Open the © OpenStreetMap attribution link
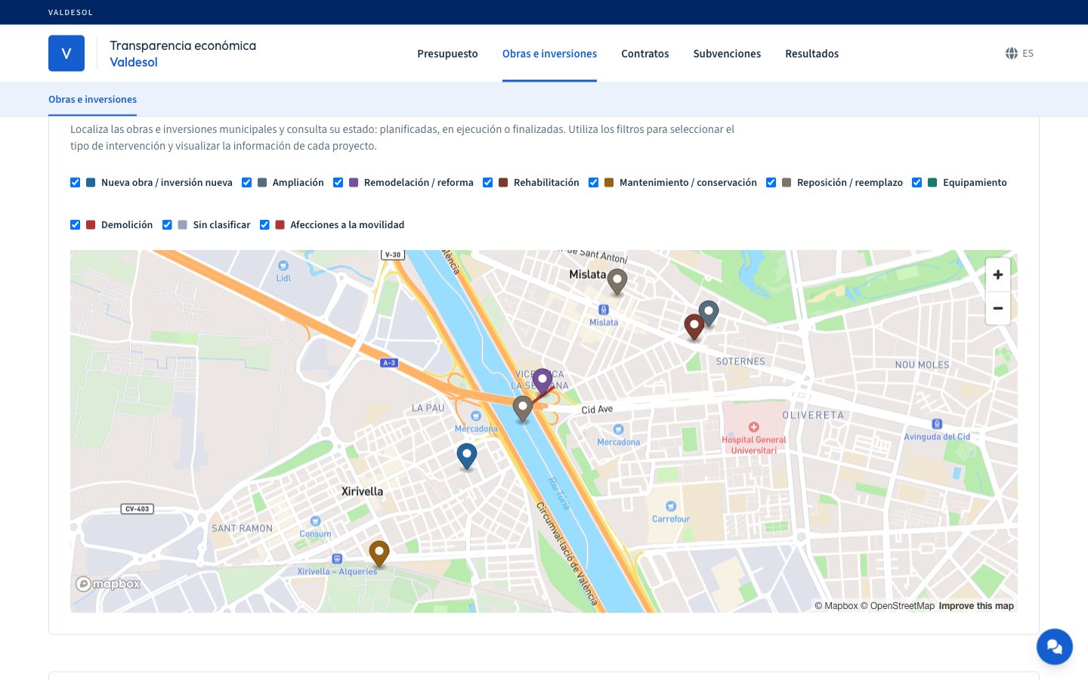This screenshot has height=680, width=1088. pyautogui.click(x=898, y=606)
